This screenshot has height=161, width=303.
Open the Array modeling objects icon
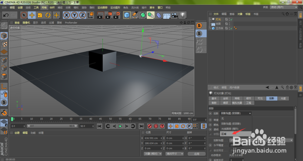point(151,15)
